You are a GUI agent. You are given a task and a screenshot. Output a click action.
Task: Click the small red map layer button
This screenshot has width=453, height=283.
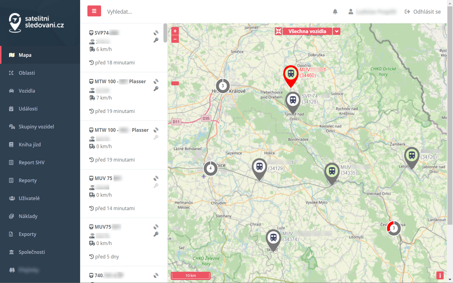pyautogui.click(x=175, y=83)
